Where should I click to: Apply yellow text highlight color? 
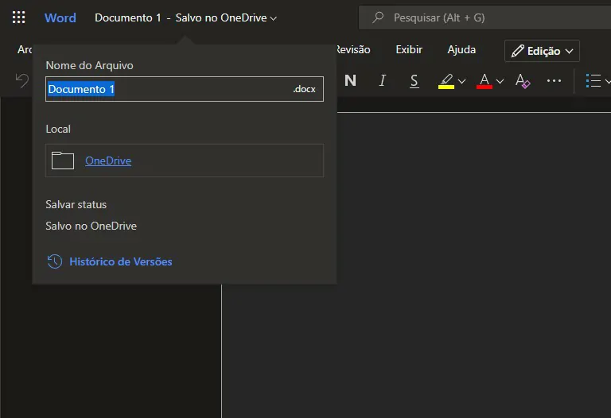[x=446, y=81]
